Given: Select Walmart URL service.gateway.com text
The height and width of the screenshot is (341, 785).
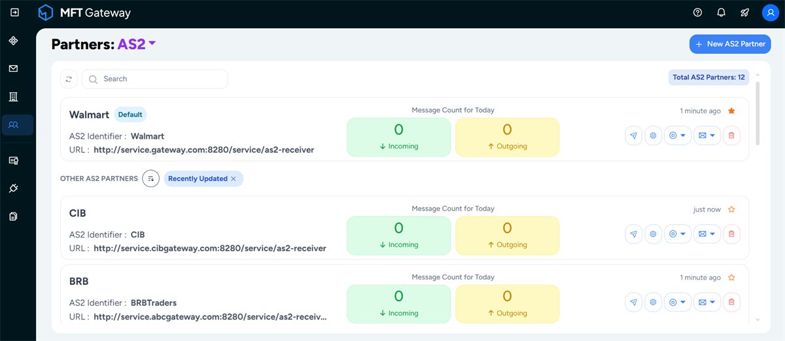Looking at the screenshot, I should tap(203, 150).
